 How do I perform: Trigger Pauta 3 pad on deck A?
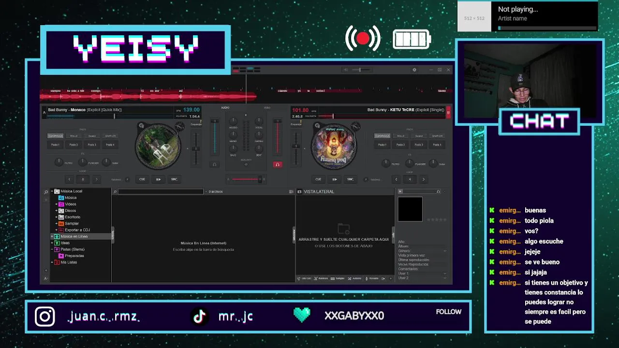pyautogui.click(x=92, y=145)
